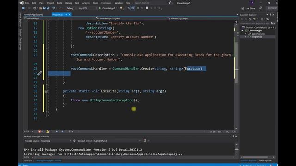The image size is (296, 166).
Task: Start debugging with green play icon
Action: pyautogui.click(x=100, y=8)
